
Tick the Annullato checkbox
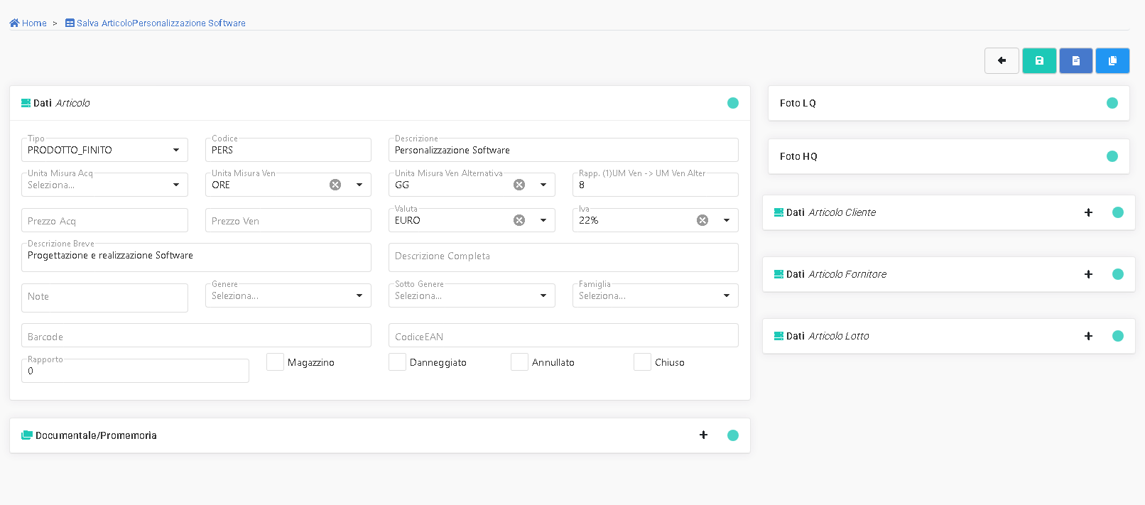(519, 362)
